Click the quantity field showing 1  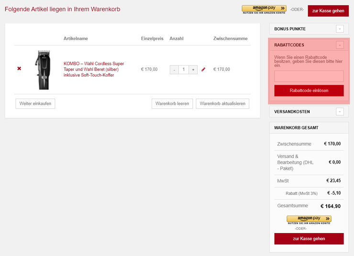pyautogui.click(x=184, y=69)
